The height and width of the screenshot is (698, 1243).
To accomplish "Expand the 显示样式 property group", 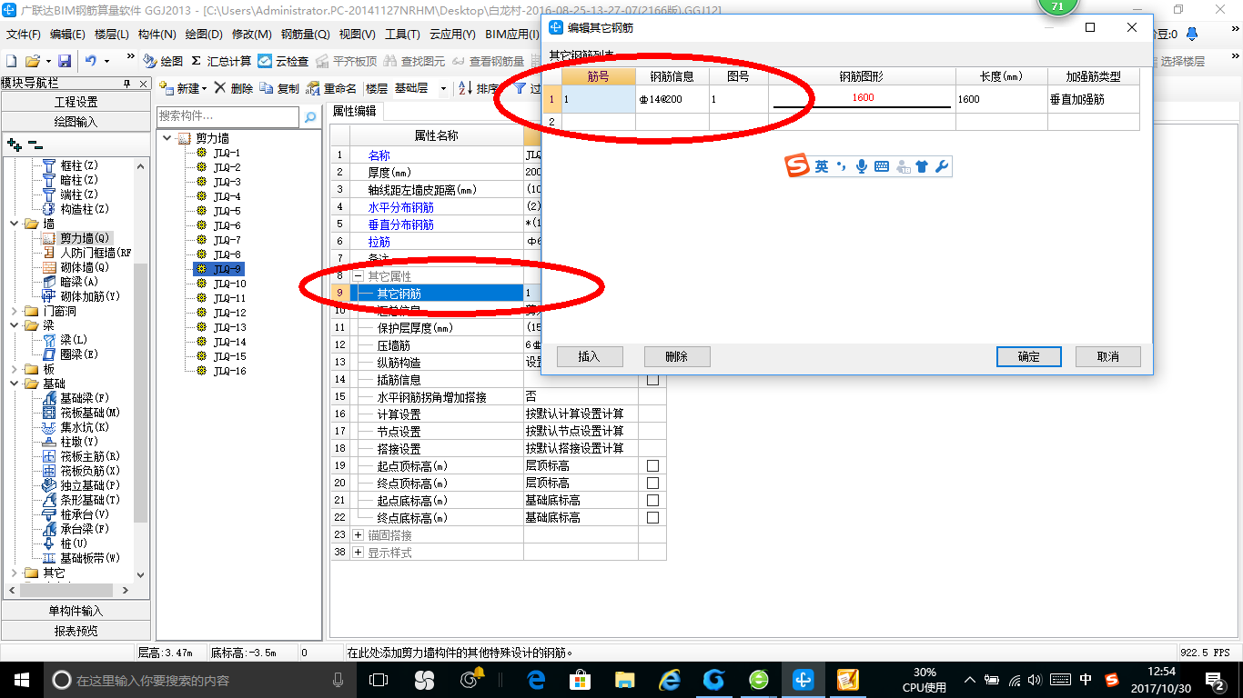I will (358, 553).
